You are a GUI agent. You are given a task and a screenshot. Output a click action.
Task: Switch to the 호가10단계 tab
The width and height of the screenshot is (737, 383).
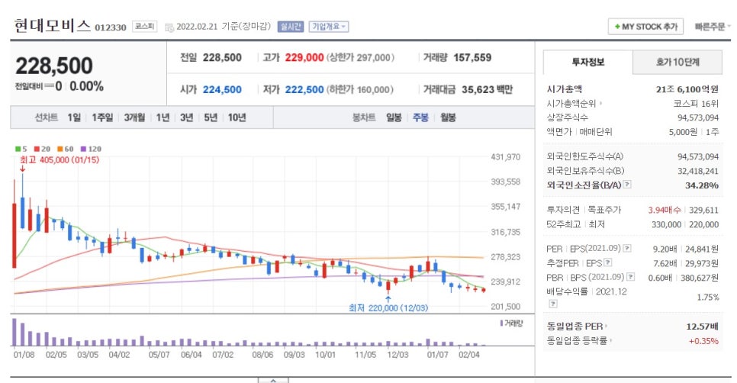pyautogui.click(x=677, y=62)
